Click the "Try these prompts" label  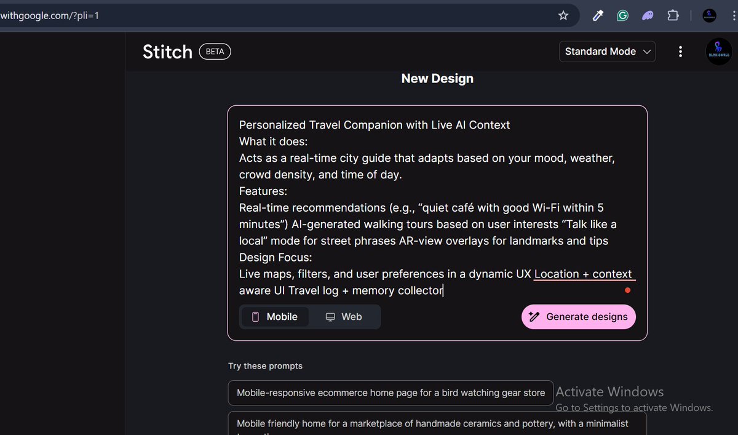point(265,366)
